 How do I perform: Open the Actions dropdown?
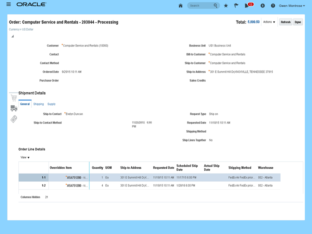point(269,22)
